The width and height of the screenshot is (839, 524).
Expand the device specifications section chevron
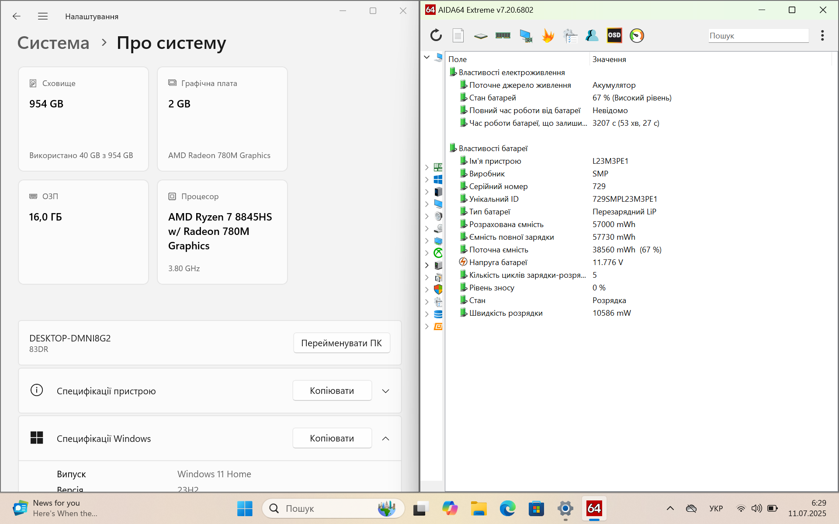(385, 391)
